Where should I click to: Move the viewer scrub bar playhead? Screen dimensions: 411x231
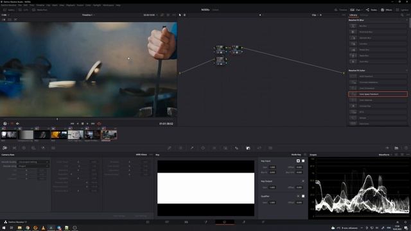pos(57,119)
